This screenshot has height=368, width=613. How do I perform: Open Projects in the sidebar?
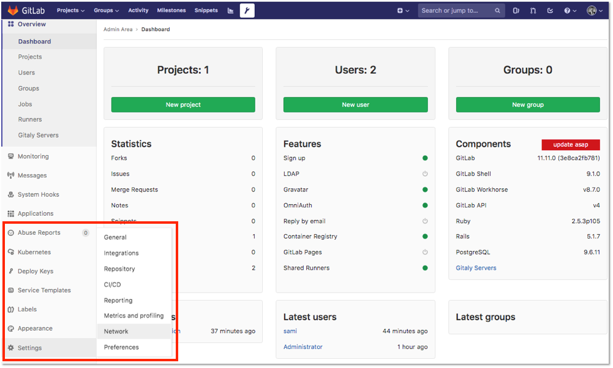click(30, 57)
